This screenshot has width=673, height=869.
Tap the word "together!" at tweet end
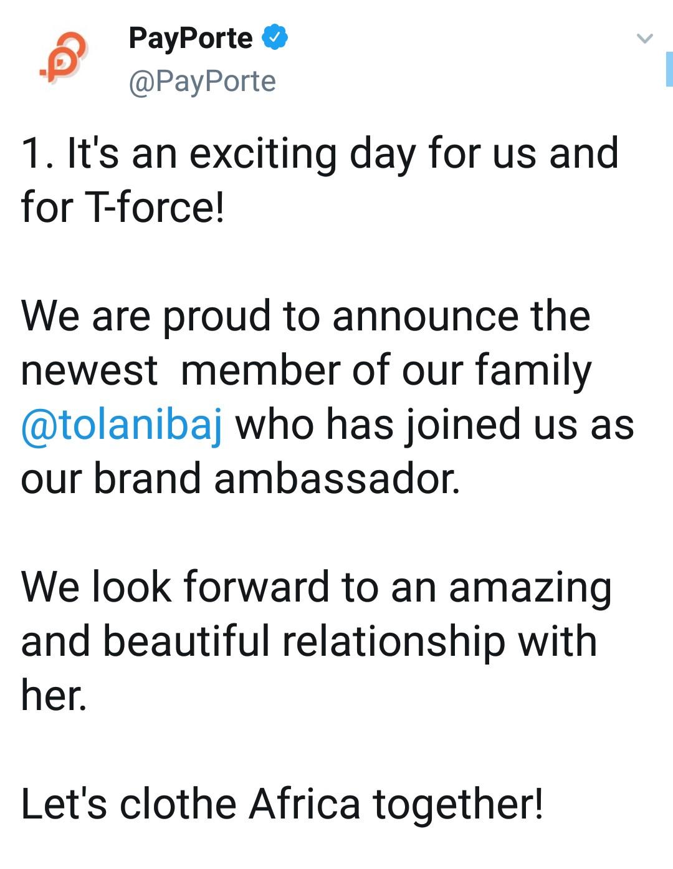pos(458,804)
